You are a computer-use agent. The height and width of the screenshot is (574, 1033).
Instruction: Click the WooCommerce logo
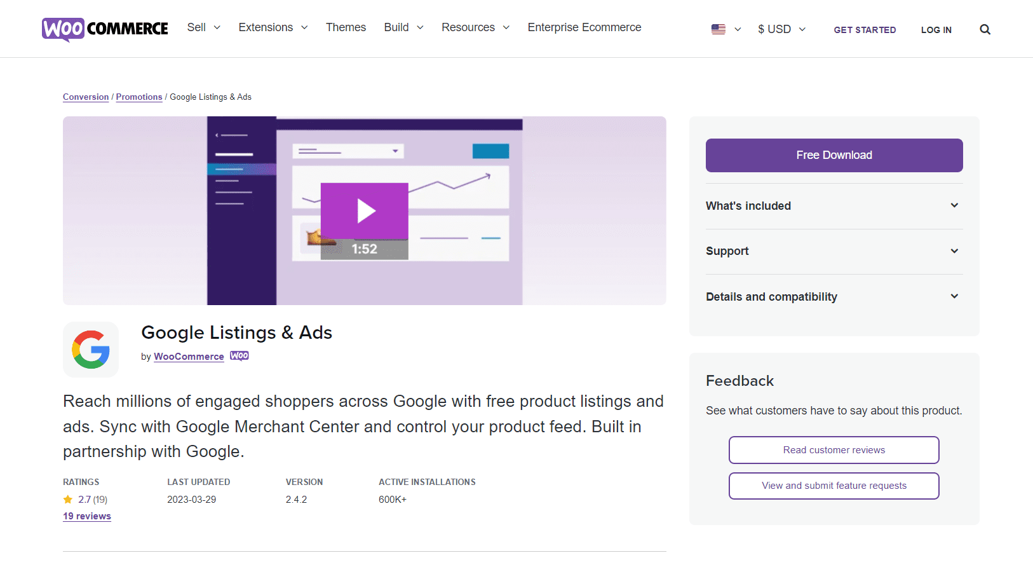(x=104, y=28)
